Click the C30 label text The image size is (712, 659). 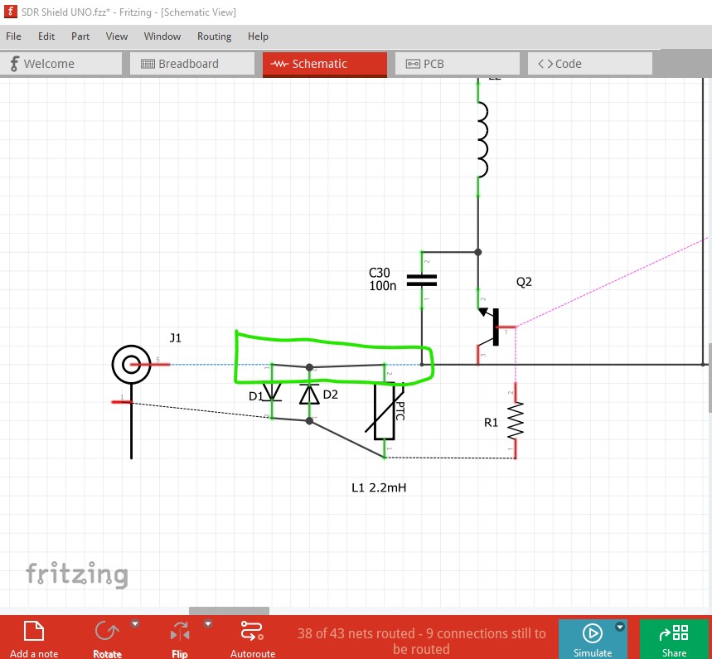pyautogui.click(x=379, y=273)
